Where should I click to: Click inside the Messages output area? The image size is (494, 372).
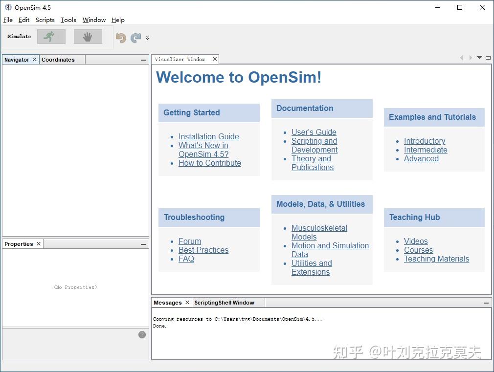tap(318, 335)
